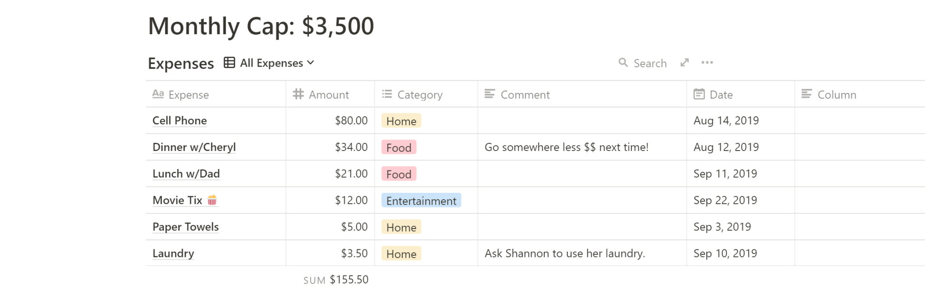The height and width of the screenshot is (289, 925).
Task: Click the Search field in database toolbar
Action: tap(650, 63)
